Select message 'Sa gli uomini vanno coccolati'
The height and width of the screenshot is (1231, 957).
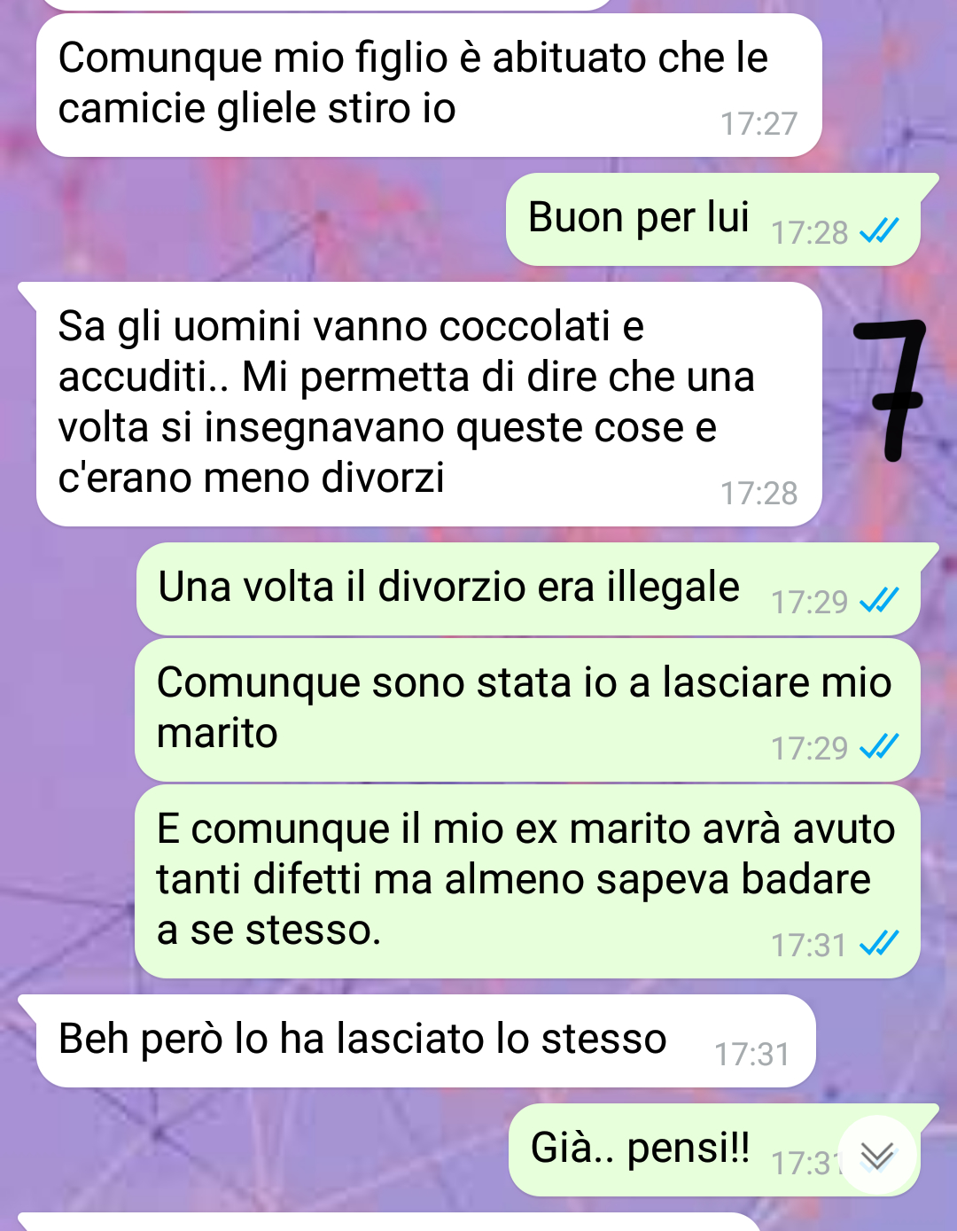pyautogui.click(x=429, y=404)
